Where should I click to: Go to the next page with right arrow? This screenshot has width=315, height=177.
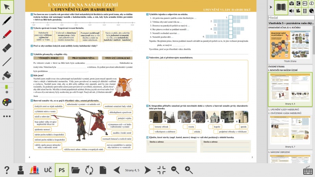[148, 170]
